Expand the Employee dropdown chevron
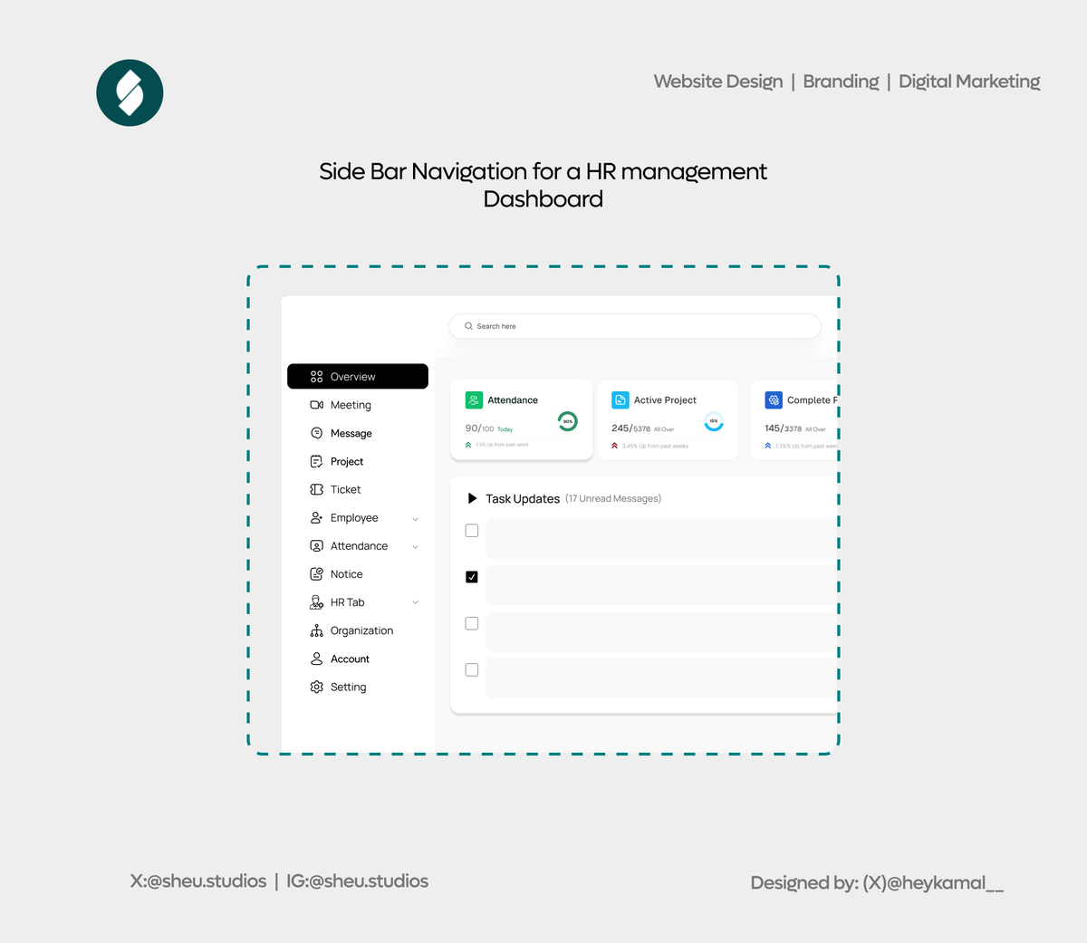This screenshot has width=1087, height=943. (415, 518)
